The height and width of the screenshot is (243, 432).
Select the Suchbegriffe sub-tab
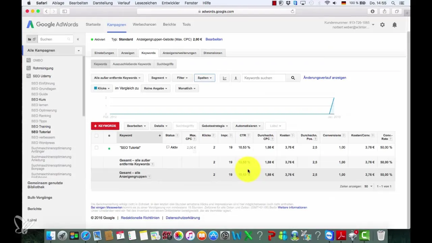tap(165, 64)
